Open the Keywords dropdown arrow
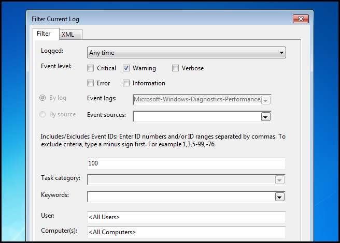Image resolution: width=340 pixels, height=243 pixels. [x=280, y=196]
